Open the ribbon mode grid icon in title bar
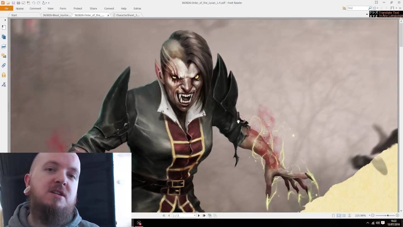 coord(376,3)
